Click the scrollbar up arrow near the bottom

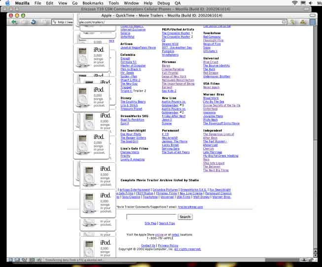click(x=316, y=251)
